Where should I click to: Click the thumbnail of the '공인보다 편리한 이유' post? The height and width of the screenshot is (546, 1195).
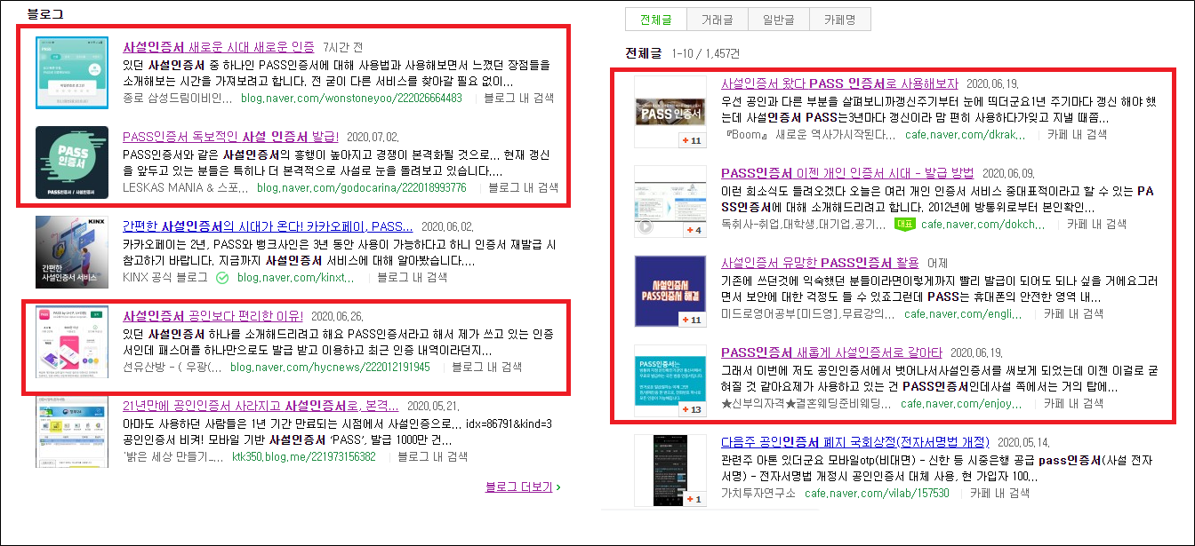(72, 343)
